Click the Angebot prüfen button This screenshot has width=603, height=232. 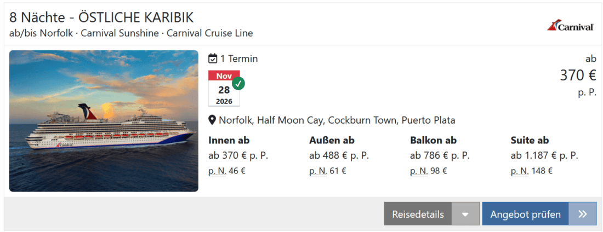click(x=525, y=214)
